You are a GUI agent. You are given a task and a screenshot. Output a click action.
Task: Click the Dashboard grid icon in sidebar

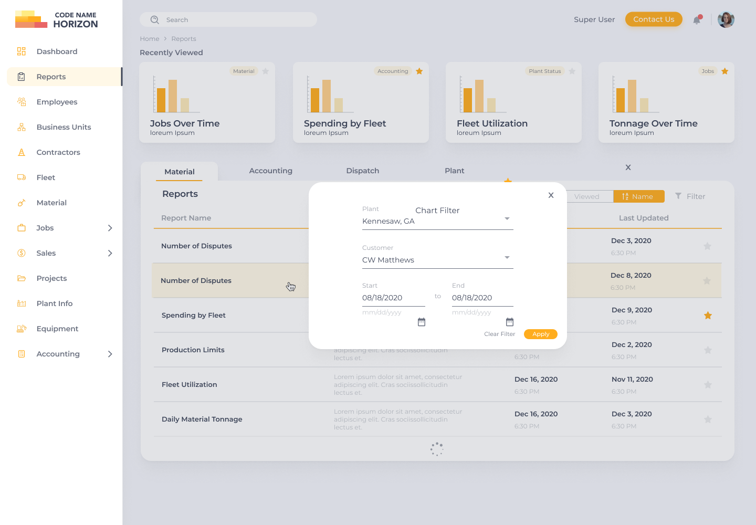(22, 51)
